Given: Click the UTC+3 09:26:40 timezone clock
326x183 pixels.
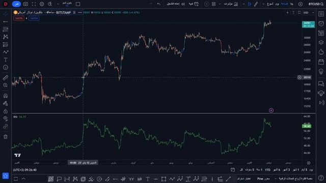Looking at the screenshot, I should 25,170.
